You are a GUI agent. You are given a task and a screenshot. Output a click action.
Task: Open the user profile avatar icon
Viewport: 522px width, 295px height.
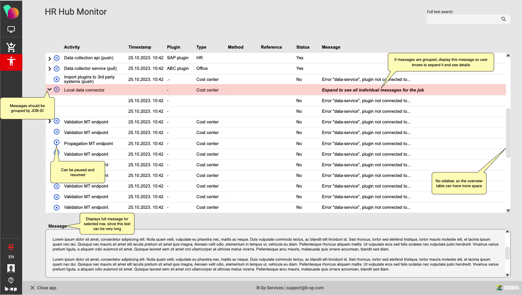coord(11,268)
